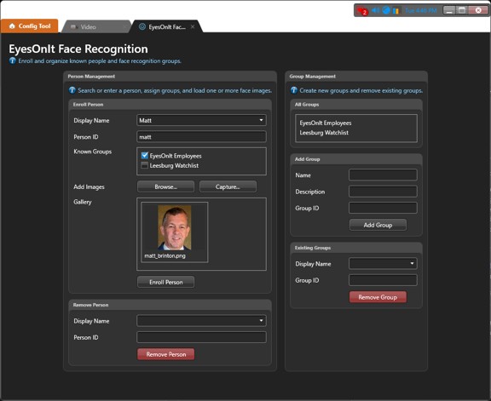Click the Capture... button
This screenshot has height=401, width=491.
point(228,186)
